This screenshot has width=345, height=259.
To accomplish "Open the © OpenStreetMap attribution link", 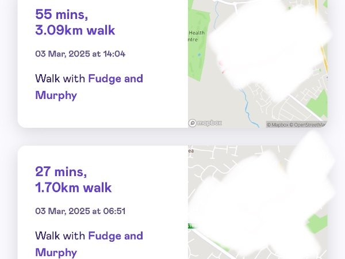I will [x=308, y=125].
